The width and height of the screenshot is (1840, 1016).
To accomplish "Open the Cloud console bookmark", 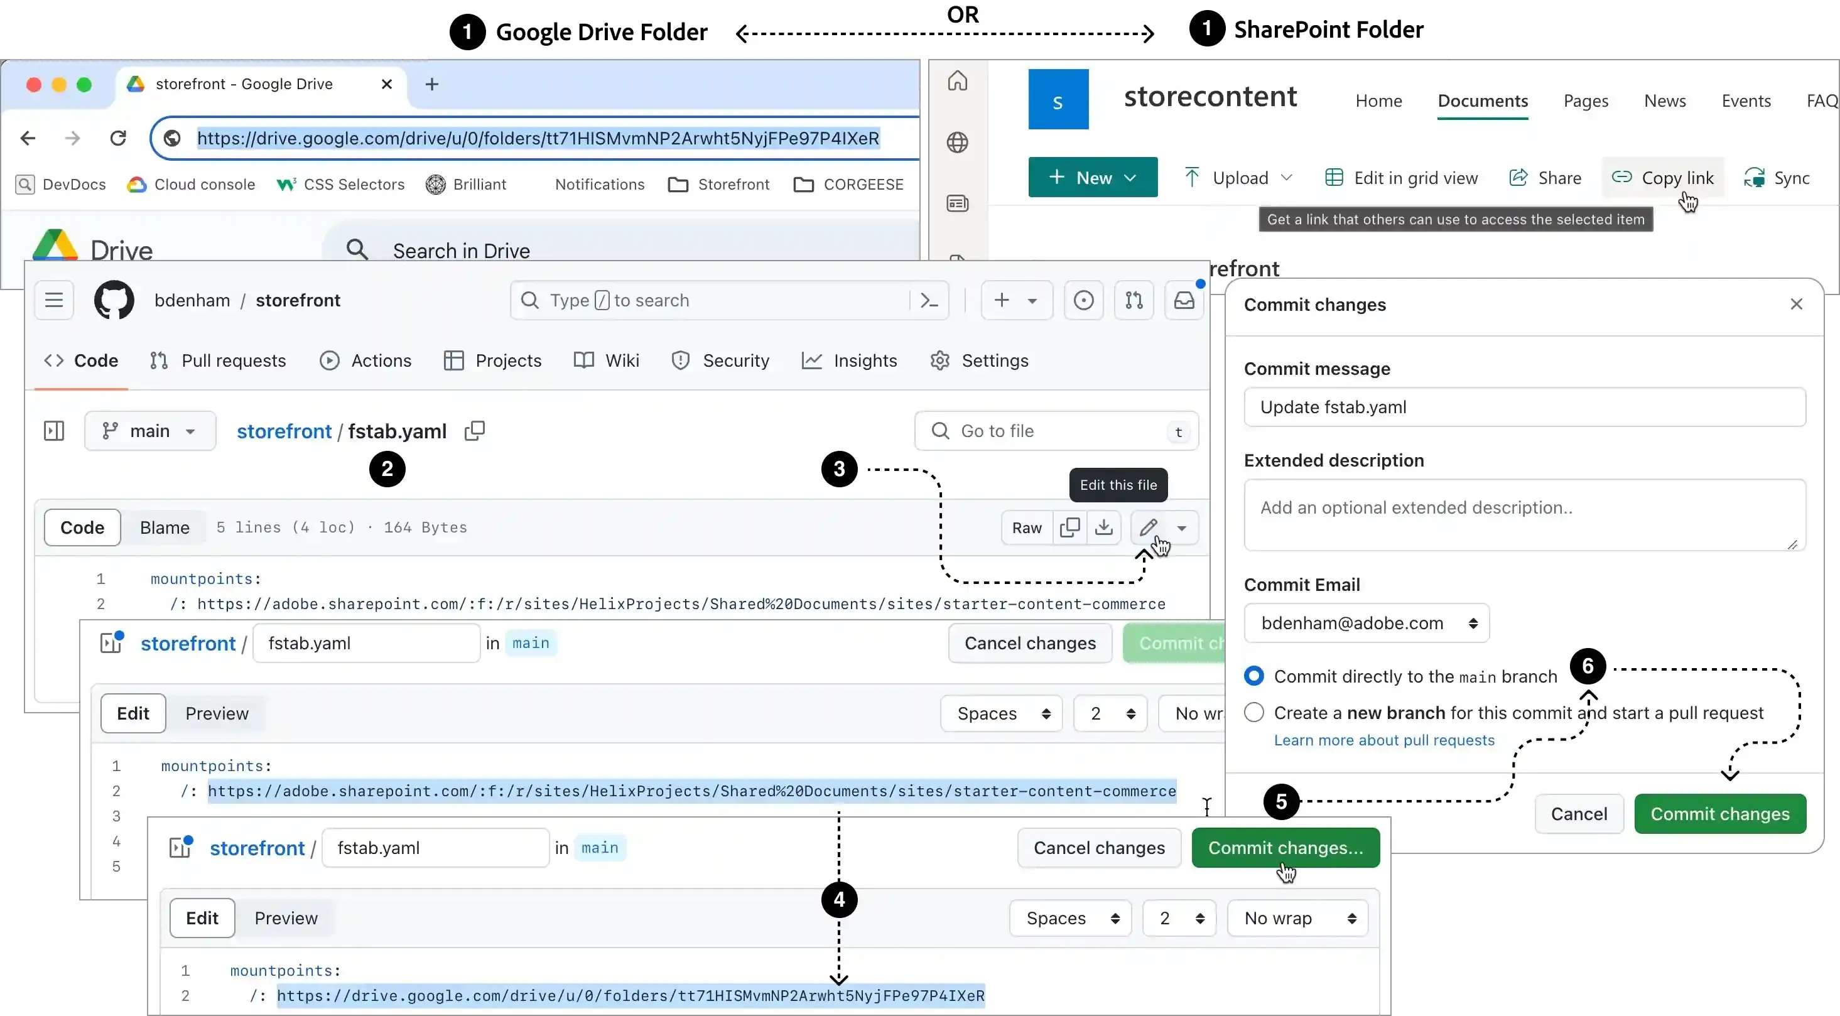I will [x=191, y=184].
